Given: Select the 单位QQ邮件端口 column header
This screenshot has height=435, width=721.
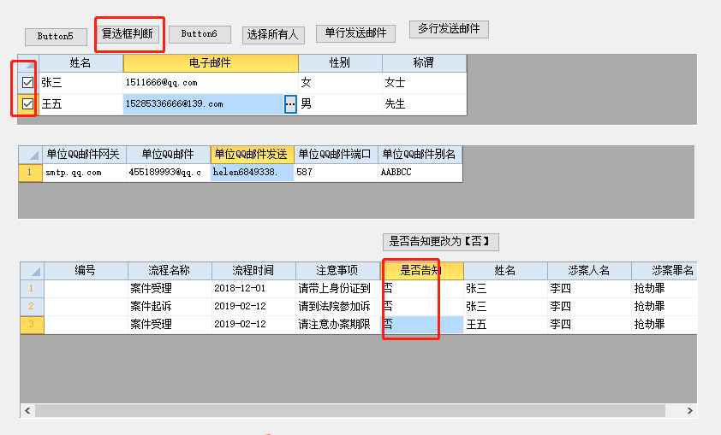Looking at the screenshot, I should (337, 155).
